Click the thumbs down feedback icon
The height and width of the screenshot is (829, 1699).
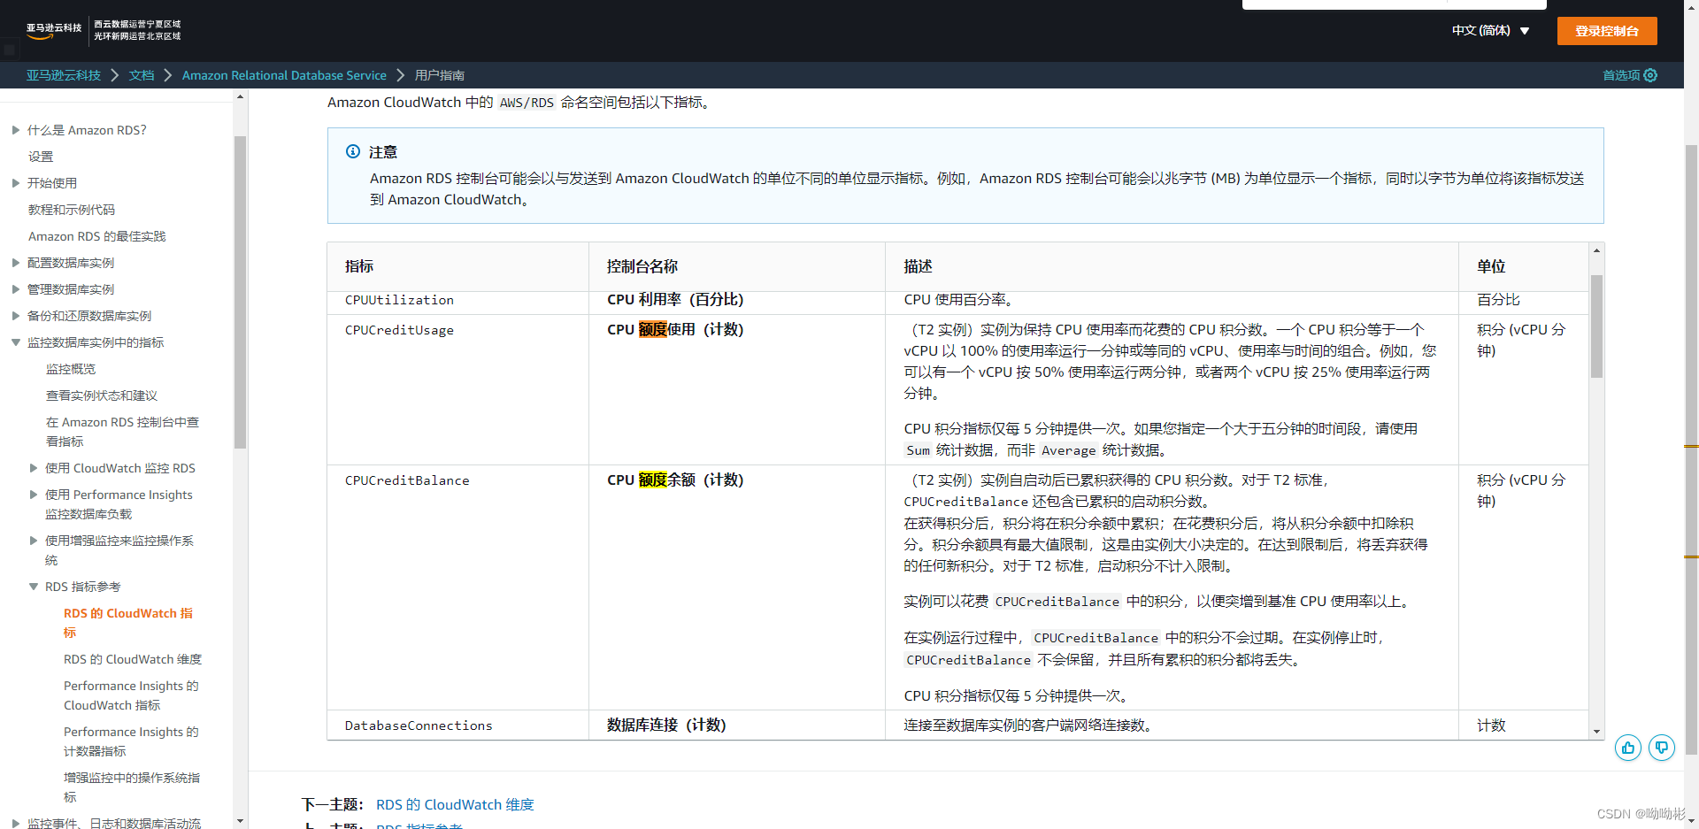1662,748
